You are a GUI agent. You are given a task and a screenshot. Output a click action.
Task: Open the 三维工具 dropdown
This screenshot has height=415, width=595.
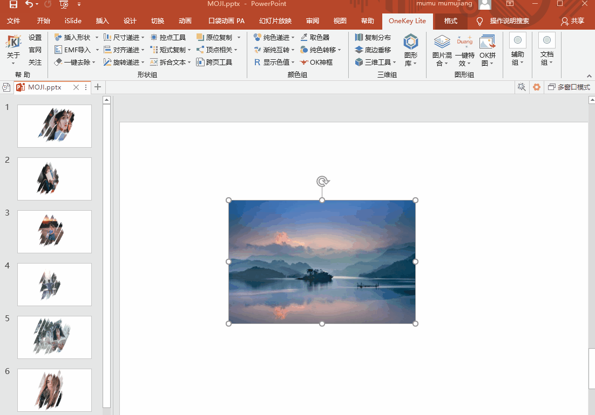click(x=374, y=62)
